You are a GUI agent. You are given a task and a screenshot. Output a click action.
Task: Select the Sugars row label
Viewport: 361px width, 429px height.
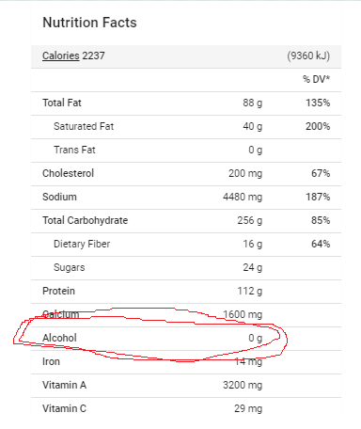point(70,267)
